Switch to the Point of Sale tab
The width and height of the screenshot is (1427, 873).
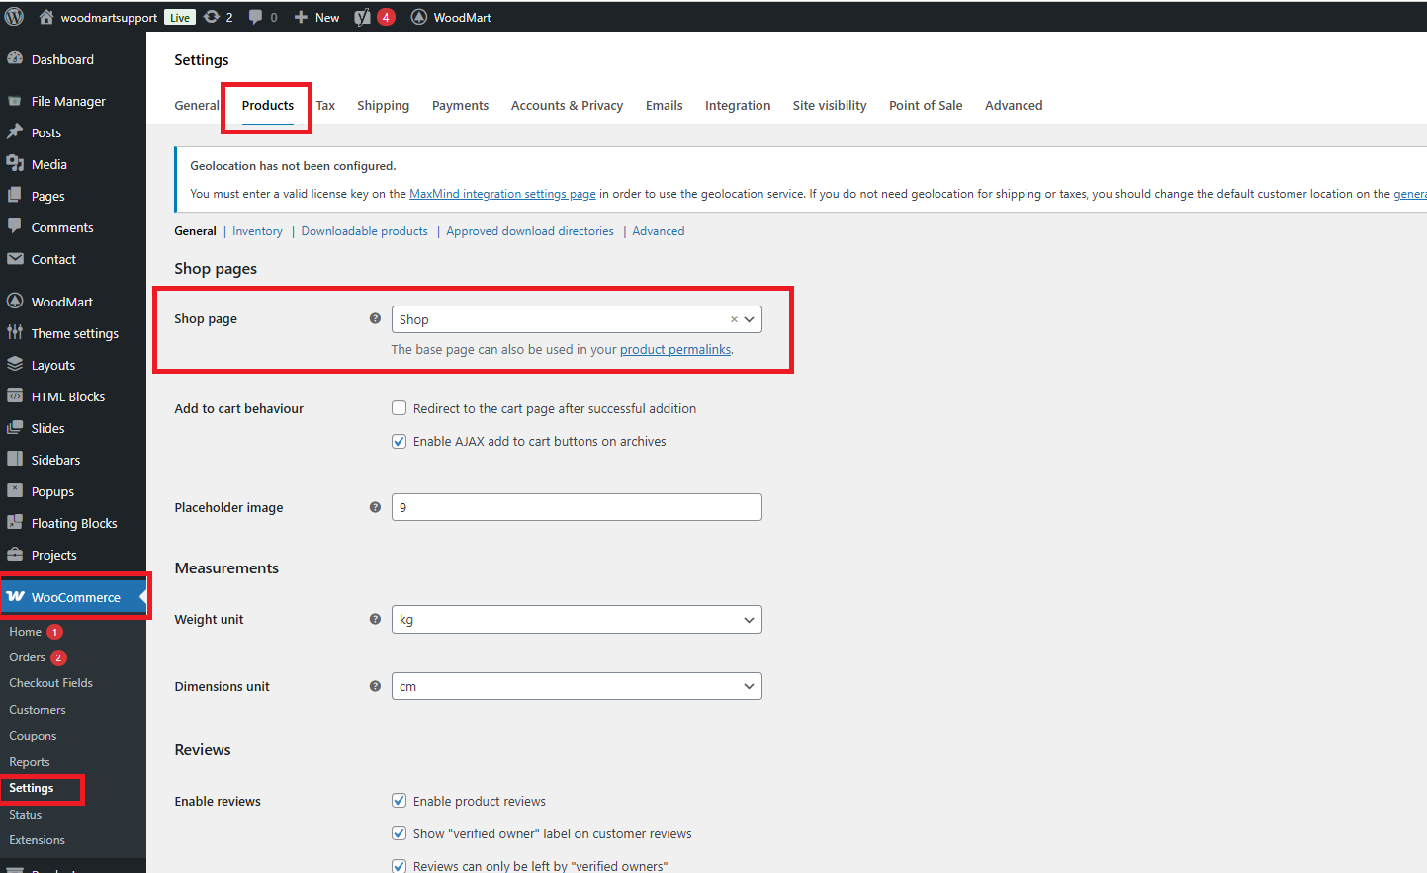coord(926,105)
